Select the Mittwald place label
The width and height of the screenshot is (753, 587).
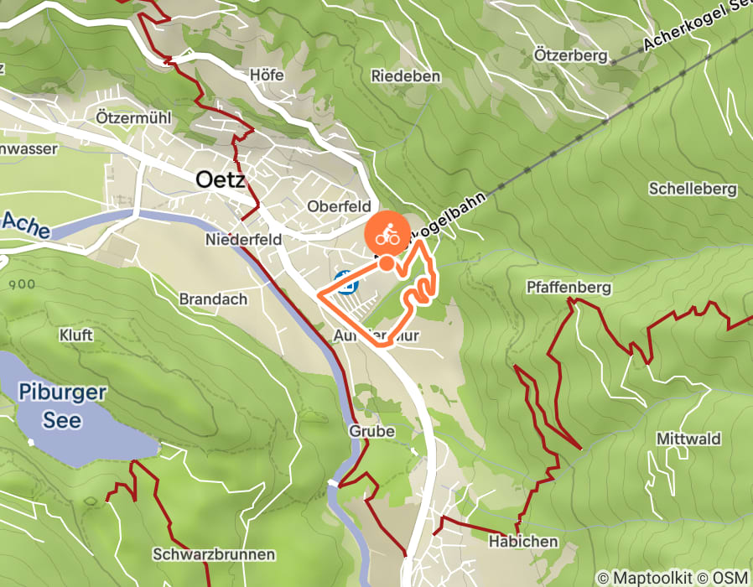[688, 439]
